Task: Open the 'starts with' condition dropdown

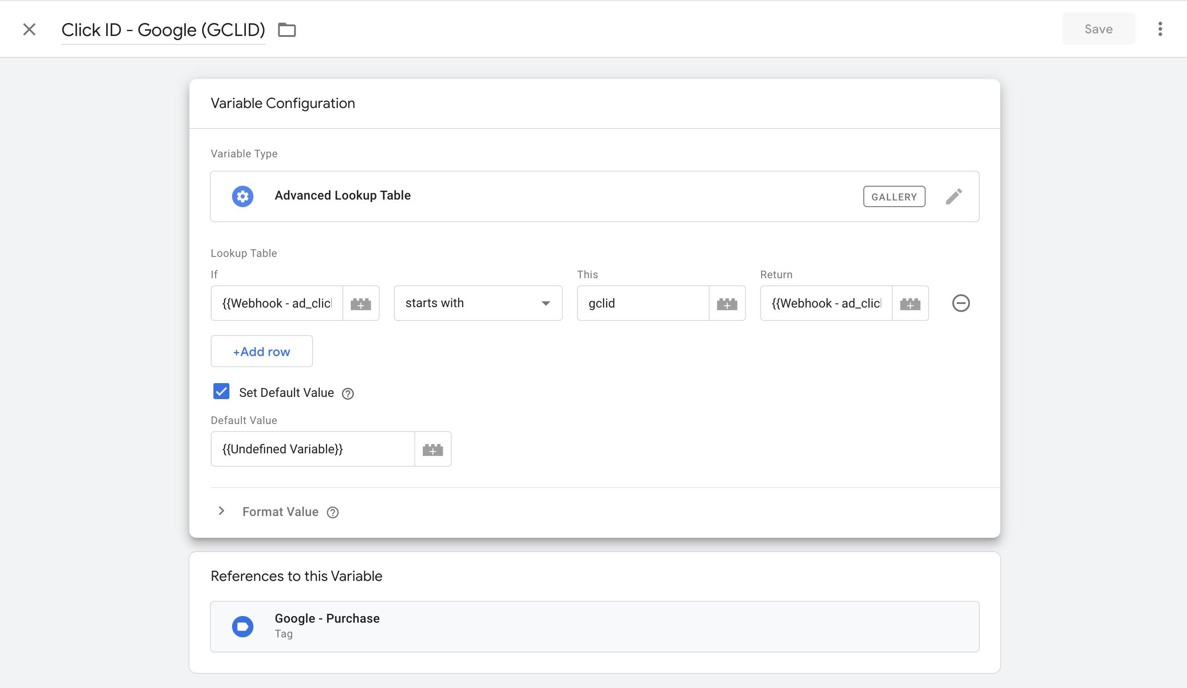Action: (x=478, y=303)
